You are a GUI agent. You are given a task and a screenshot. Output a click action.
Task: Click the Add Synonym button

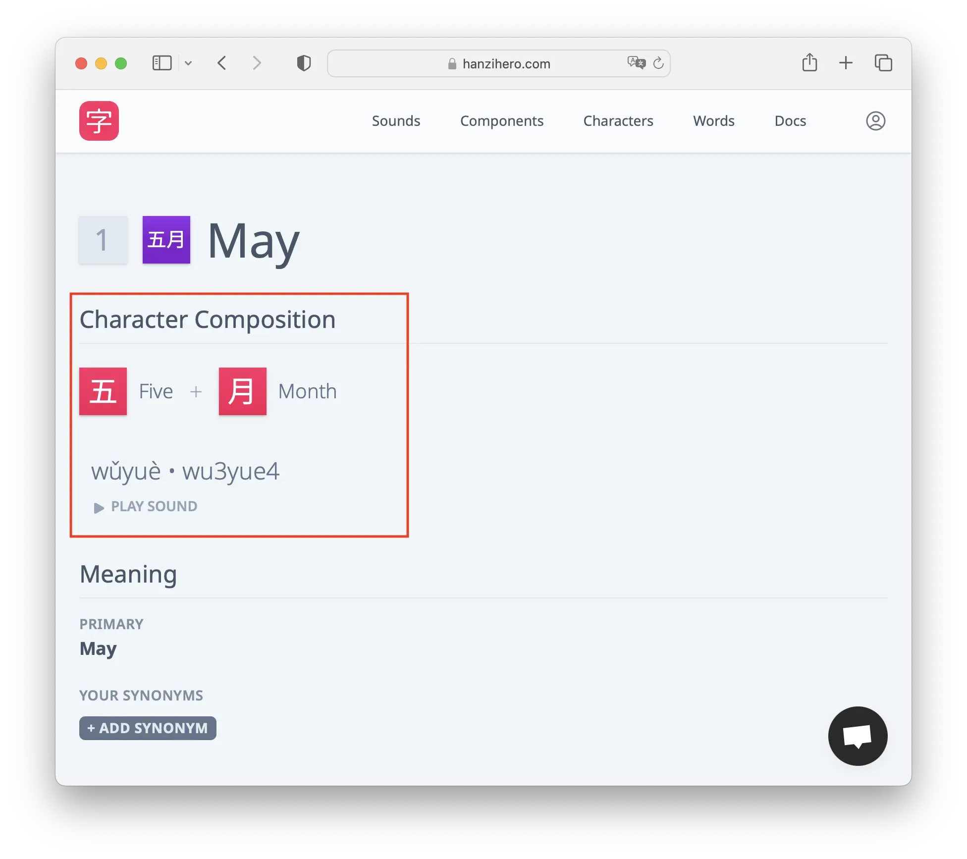148,728
